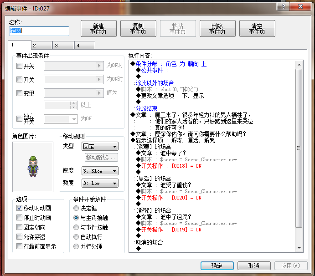Check the 固定朝向 option
This screenshot has height=276, width=315.
(x=19, y=227)
